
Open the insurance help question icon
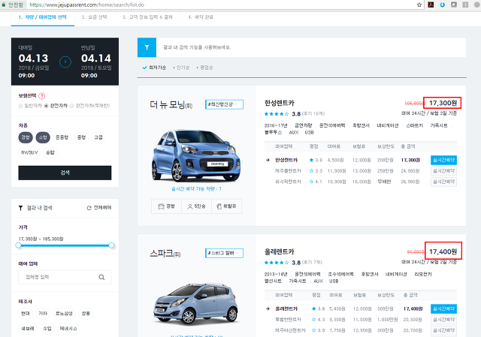click(x=42, y=96)
